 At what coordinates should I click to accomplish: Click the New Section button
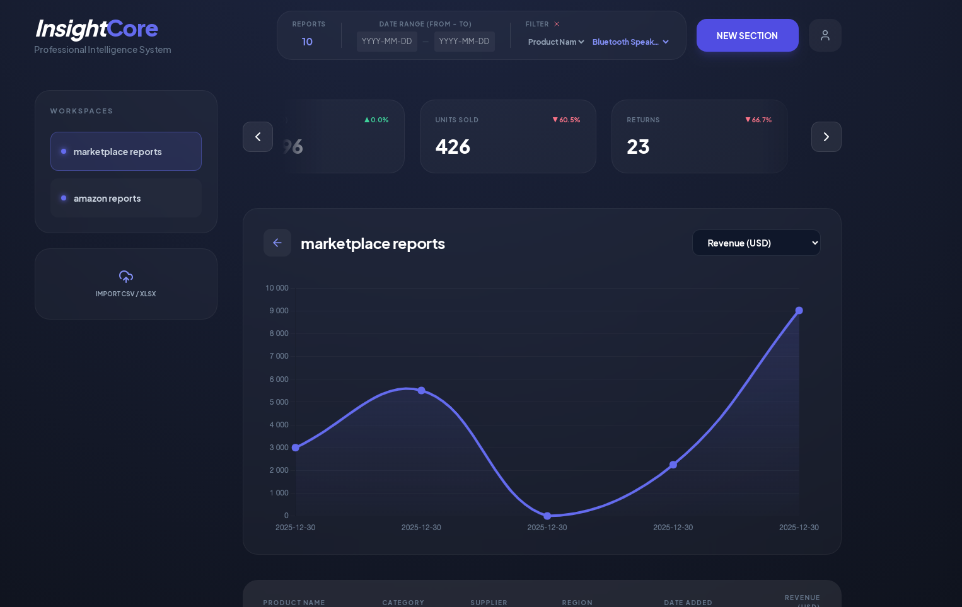pyautogui.click(x=747, y=35)
